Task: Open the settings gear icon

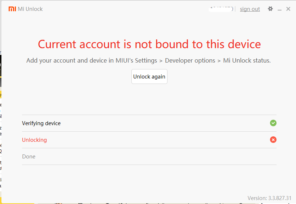Action: 270,9
